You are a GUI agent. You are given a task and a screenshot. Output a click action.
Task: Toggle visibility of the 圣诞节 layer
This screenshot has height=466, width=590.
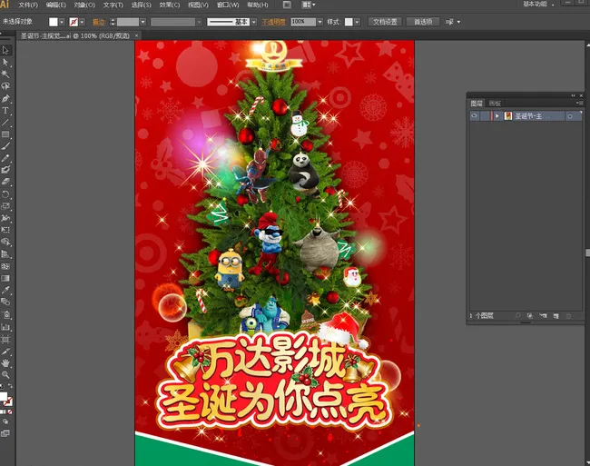click(474, 116)
